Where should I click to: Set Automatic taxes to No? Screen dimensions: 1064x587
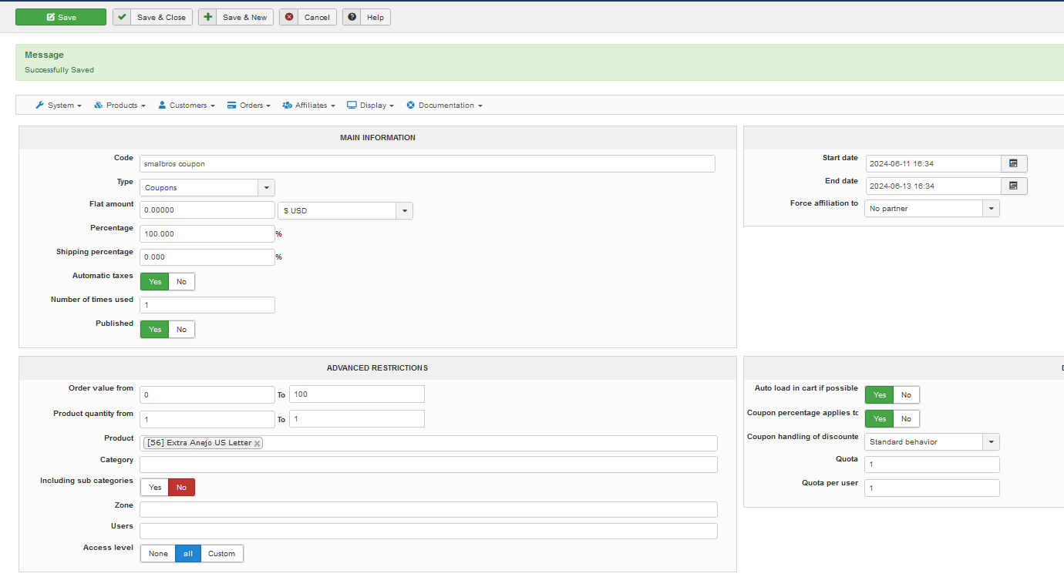click(x=182, y=281)
